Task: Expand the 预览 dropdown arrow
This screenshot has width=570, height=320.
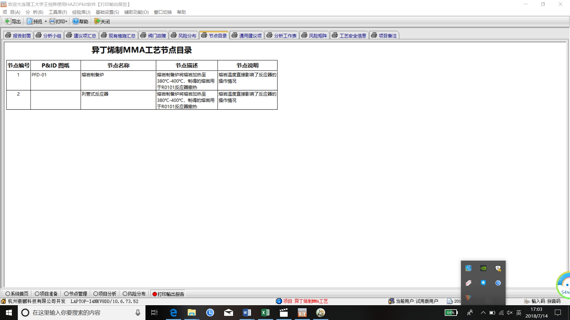Action: coord(46,22)
